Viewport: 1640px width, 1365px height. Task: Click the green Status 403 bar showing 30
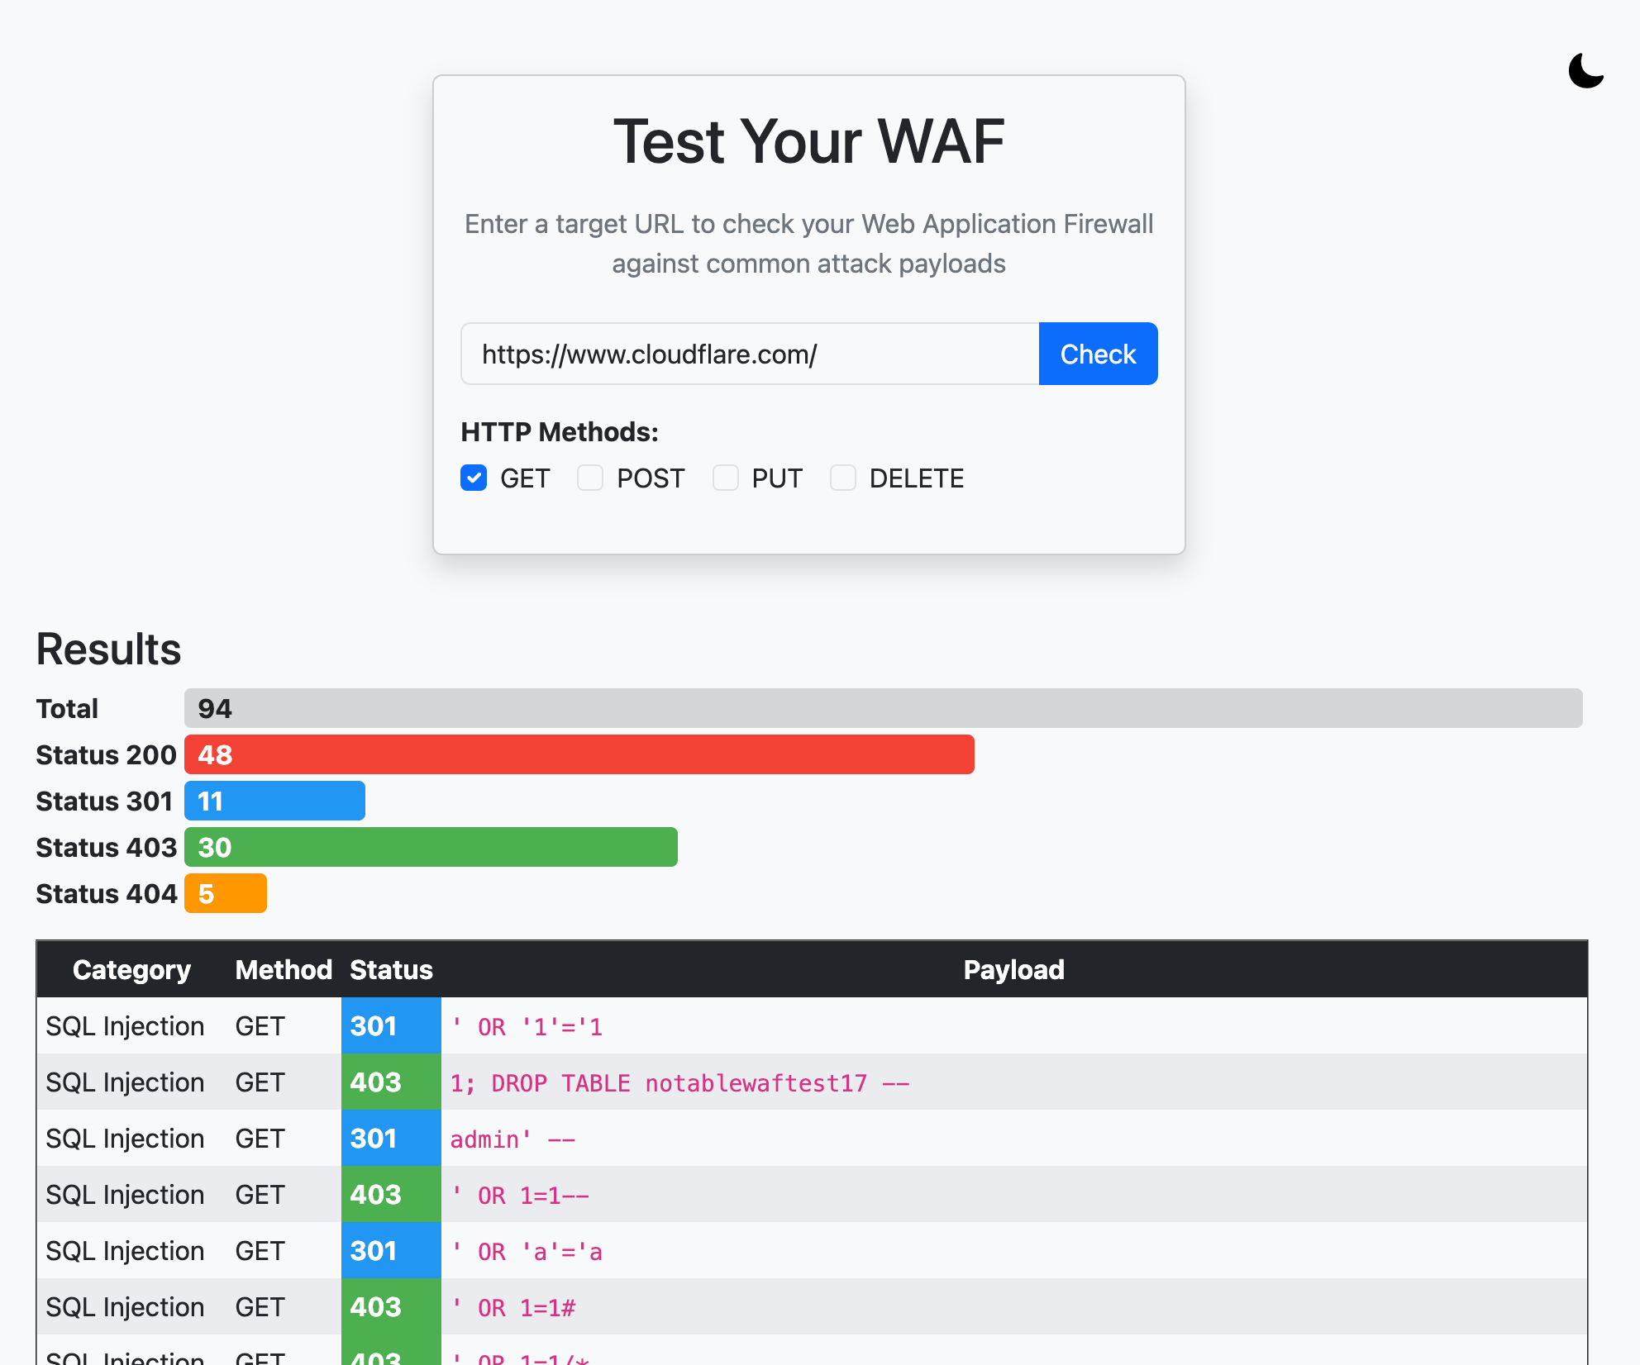pyautogui.click(x=430, y=847)
